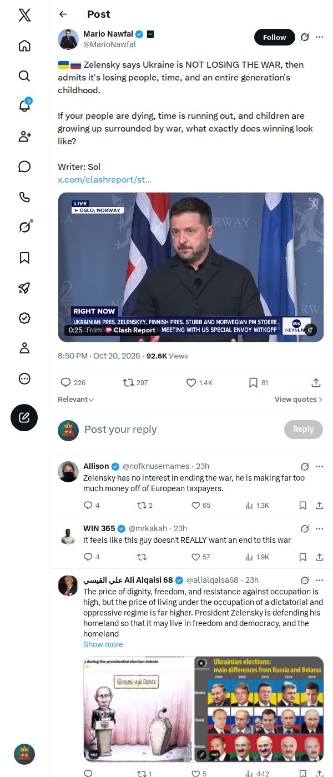Open the x.com/clashreport link

point(104,180)
